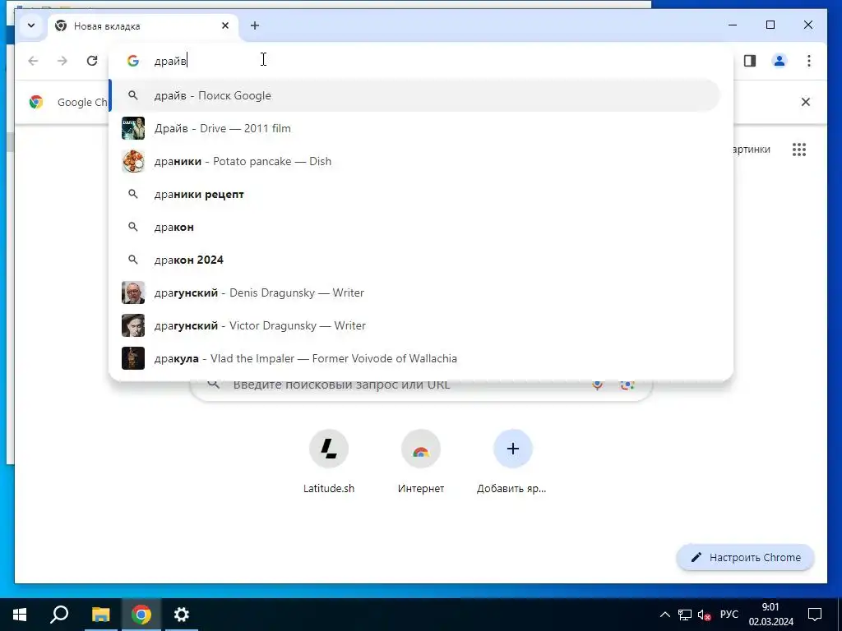Viewport: 842px width, 631px height.
Task: Maximize the Chrome window
Action: (770, 25)
